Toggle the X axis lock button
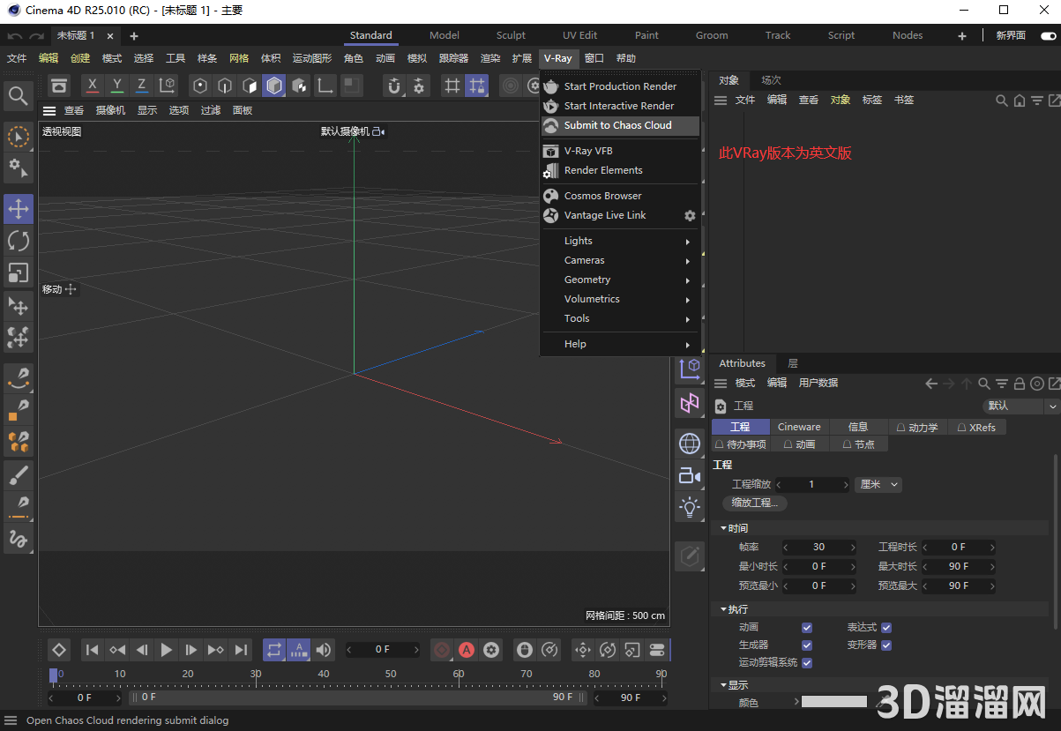Screen dimensions: 1061x731 point(92,85)
